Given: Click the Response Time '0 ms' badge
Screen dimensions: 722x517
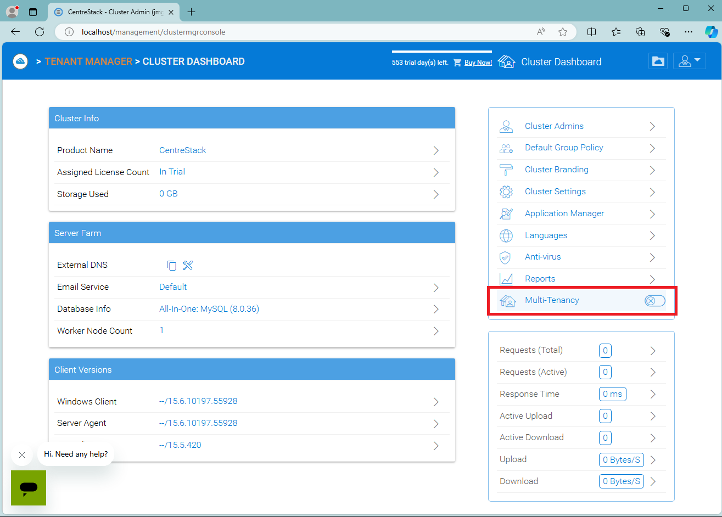Looking at the screenshot, I should click(x=613, y=394).
